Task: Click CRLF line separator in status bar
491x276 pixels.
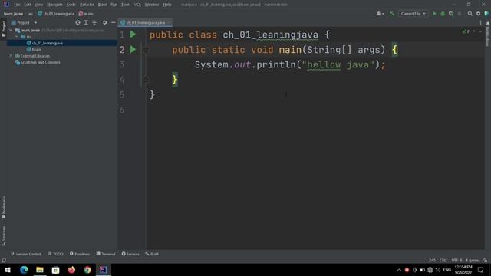Action: point(443,261)
